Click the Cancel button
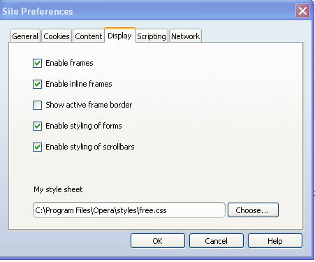 (x=217, y=241)
